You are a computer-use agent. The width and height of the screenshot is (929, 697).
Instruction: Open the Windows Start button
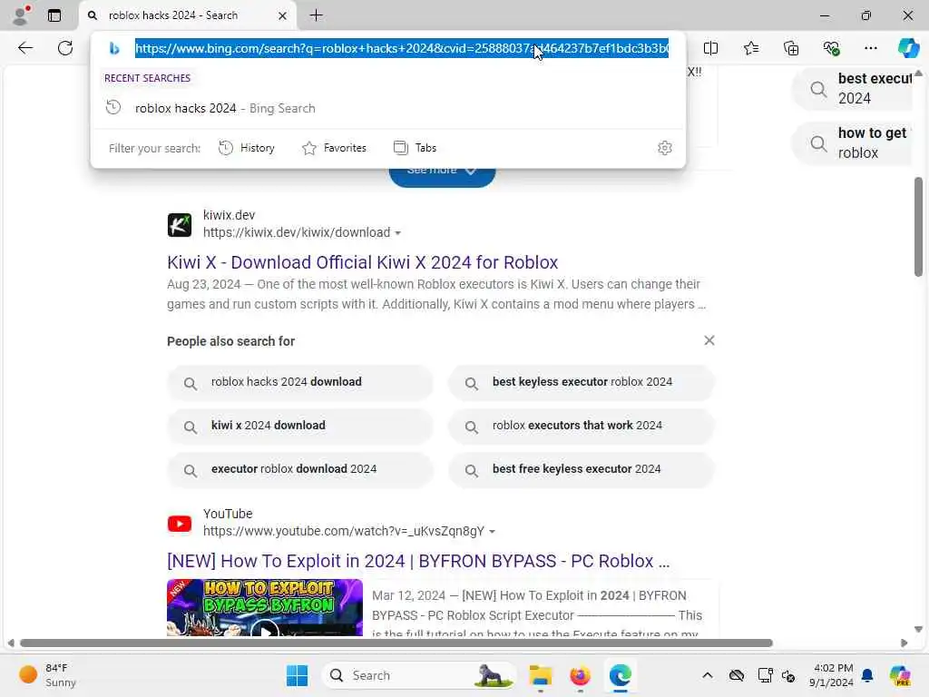tap(297, 675)
